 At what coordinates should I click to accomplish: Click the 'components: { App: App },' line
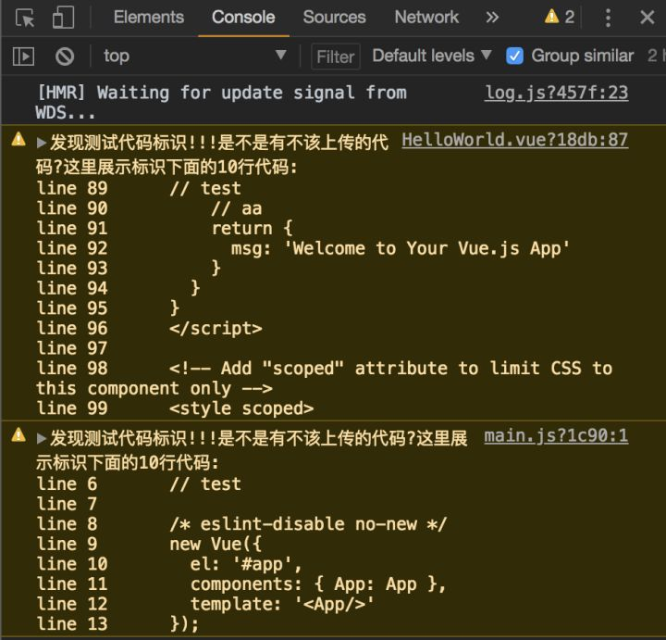pos(318,584)
